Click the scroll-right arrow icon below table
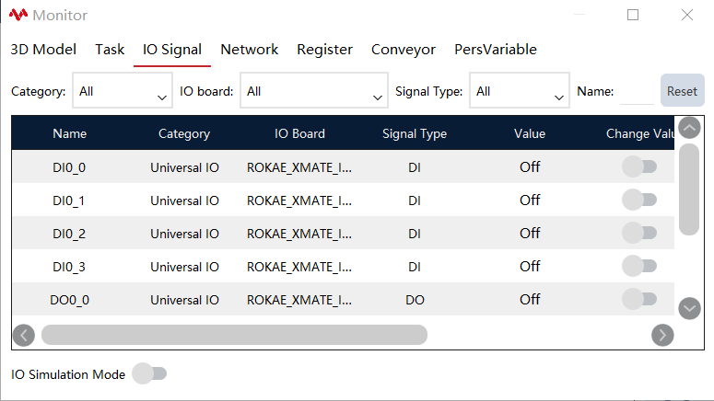The image size is (714, 401). pos(662,336)
